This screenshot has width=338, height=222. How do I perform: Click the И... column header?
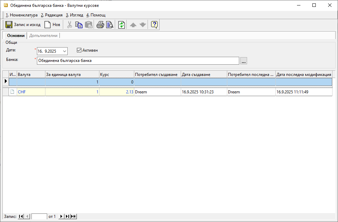click(x=13, y=75)
